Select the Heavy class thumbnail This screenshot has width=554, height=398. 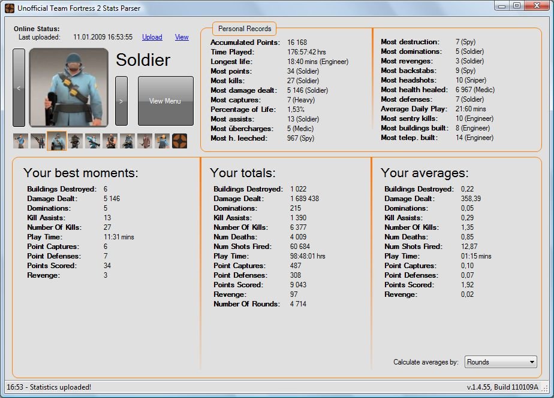[x=110, y=141]
